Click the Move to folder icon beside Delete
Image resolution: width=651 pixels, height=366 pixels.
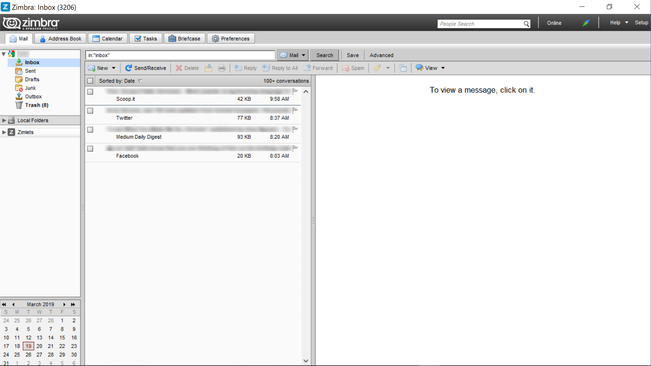coord(208,68)
